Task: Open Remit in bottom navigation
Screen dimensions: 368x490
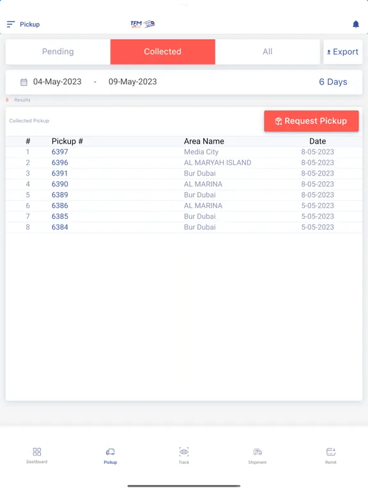Action: click(x=331, y=456)
